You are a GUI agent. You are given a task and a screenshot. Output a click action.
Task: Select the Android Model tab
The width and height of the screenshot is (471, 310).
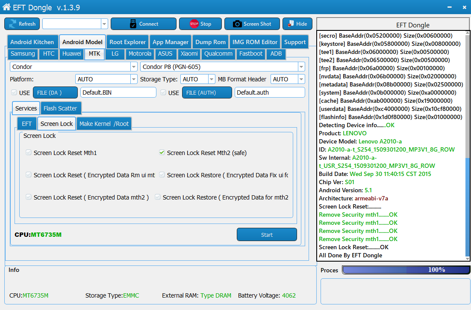tap(82, 42)
